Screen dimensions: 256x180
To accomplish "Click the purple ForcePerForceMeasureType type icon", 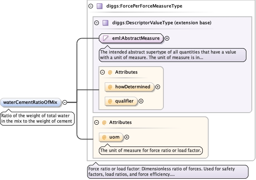I will (x=100, y=6).
